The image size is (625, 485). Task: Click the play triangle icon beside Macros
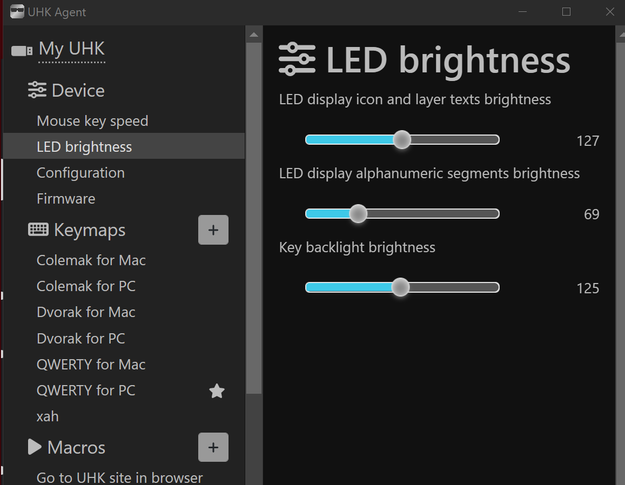(35, 447)
